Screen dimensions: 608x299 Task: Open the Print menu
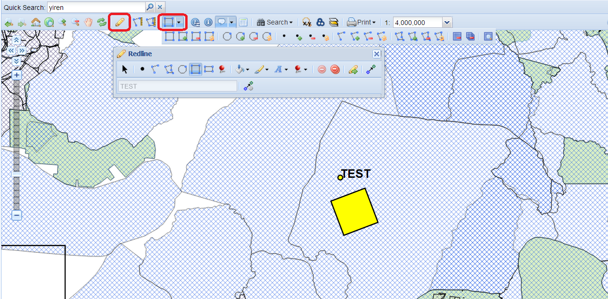click(362, 22)
